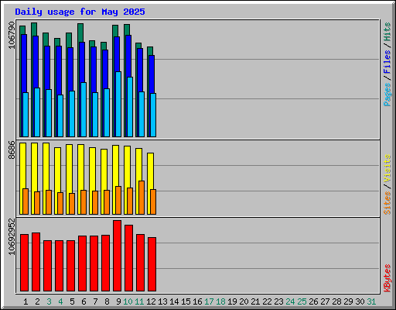This screenshot has height=310, width=396.
Task: Click day 13 on the x-axis
Action: point(162,301)
